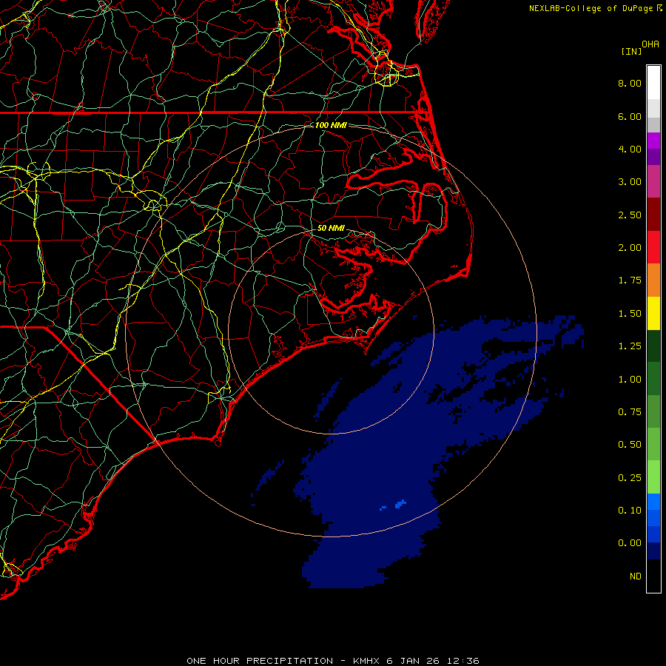Click the ND legend label
This screenshot has width=666, height=666.
pyautogui.click(x=636, y=576)
